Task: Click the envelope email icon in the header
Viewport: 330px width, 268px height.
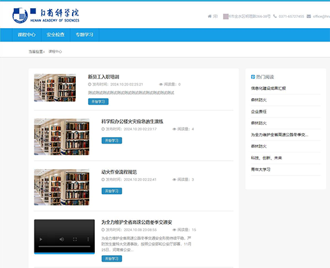Action: [309, 16]
